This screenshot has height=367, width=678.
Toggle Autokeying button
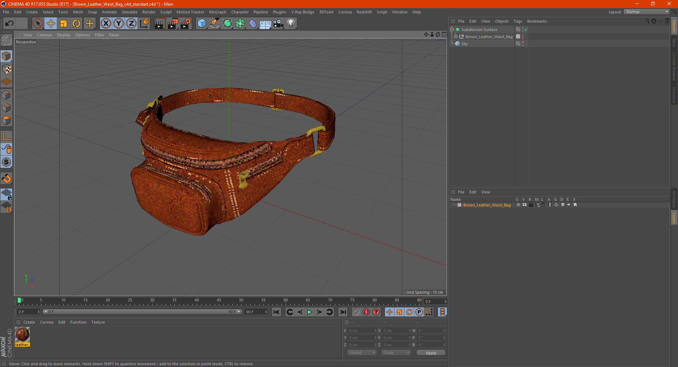(366, 312)
